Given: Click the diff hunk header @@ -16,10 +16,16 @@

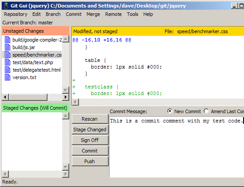Looking at the screenshot, I should 102,40.
